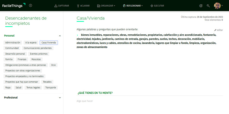The height and width of the screenshot is (114, 229).
Task: Open the user account dropdown chevron
Action: 222,5
